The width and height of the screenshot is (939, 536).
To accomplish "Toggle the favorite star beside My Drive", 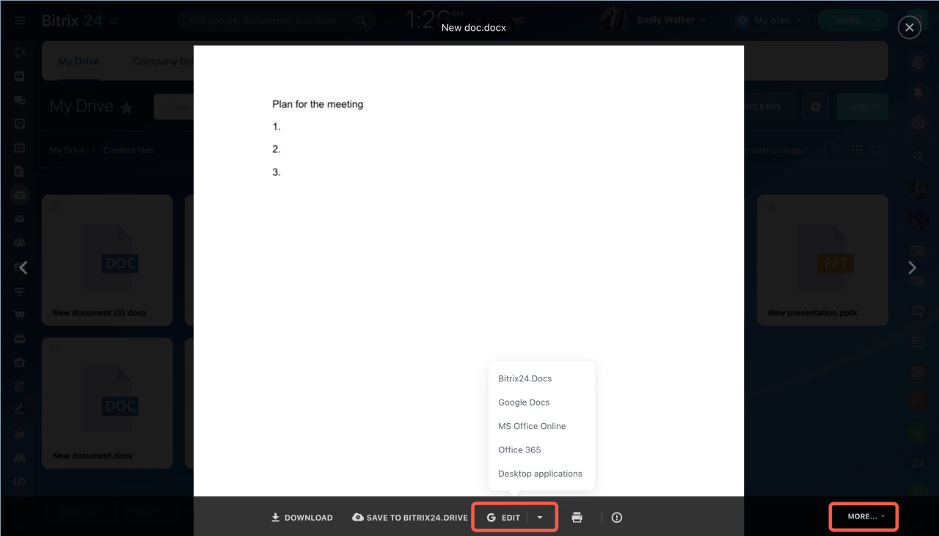I will 127,108.
